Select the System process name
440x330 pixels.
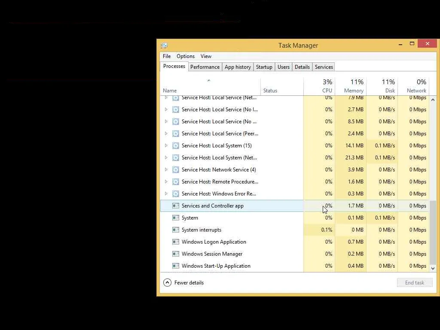pyautogui.click(x=189, y=218)
